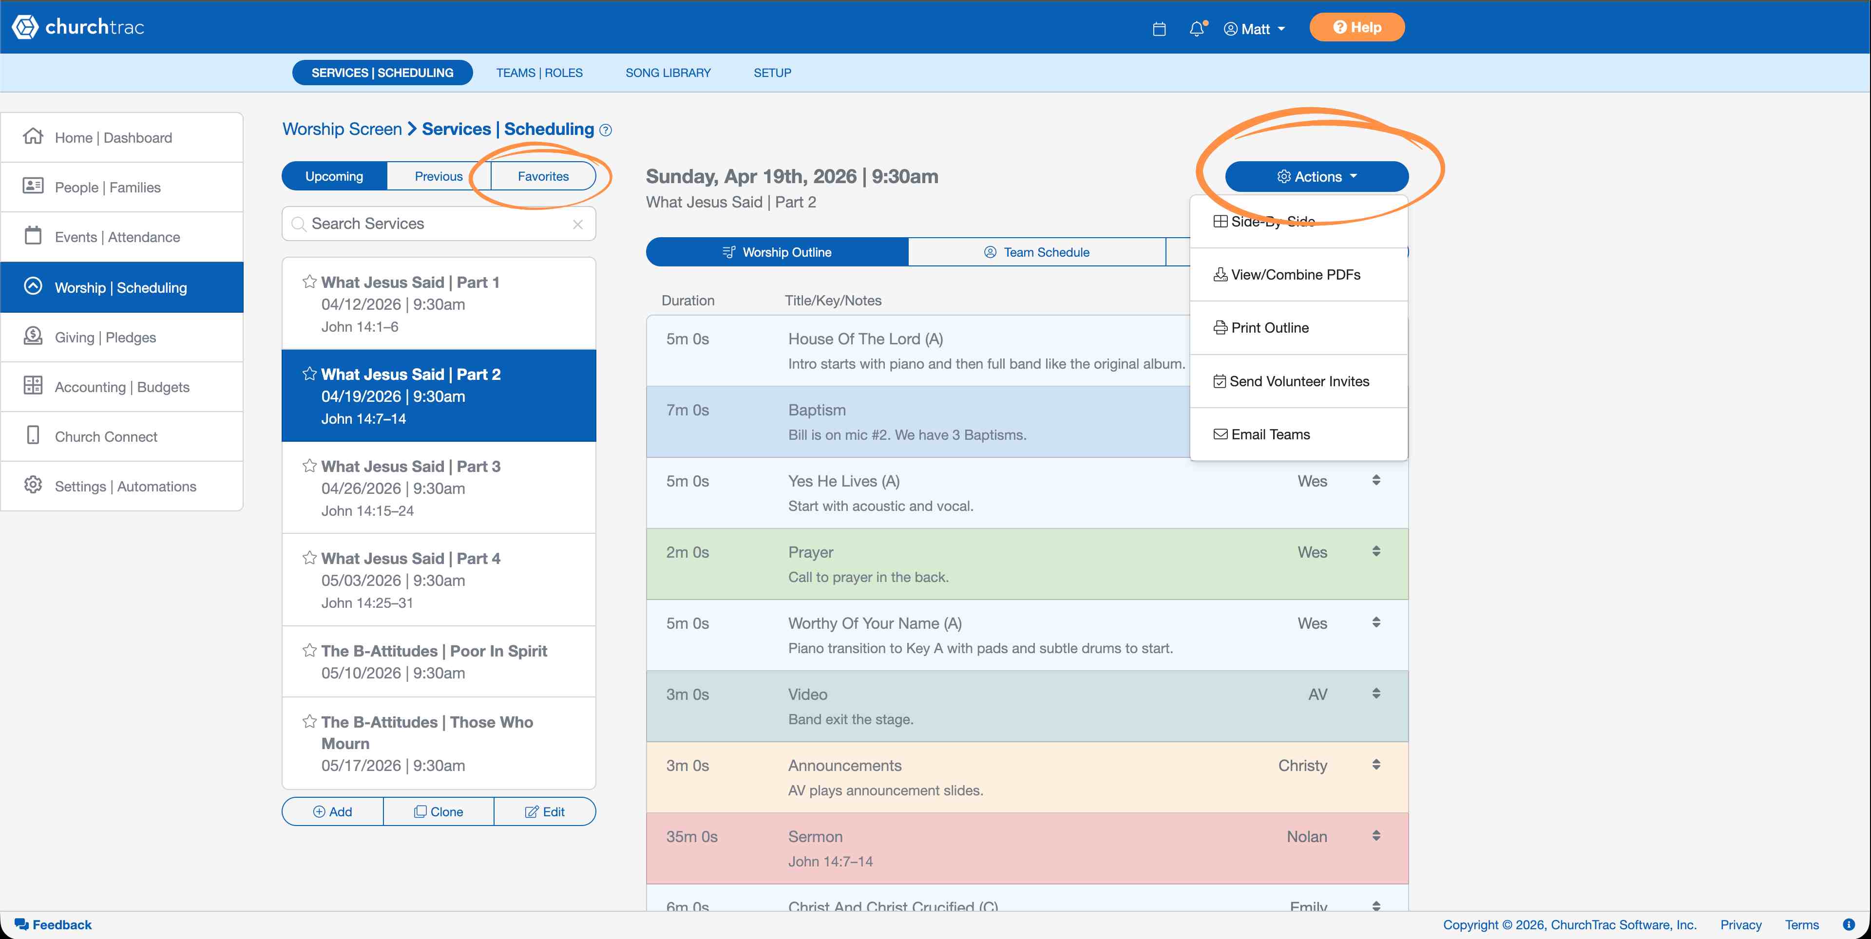This screenshot has height=939, width=1871.
Task: Star The B-Attitudes Poor In Spirit service
Action: pos(309,650)
